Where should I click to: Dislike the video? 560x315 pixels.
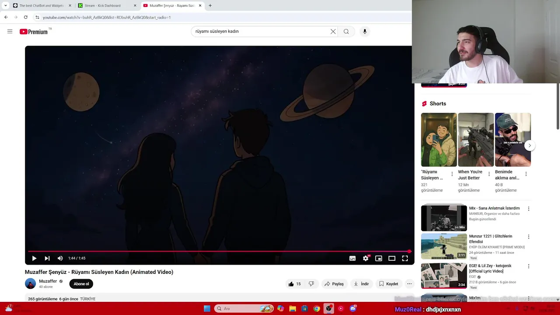(x=311, y=284)
